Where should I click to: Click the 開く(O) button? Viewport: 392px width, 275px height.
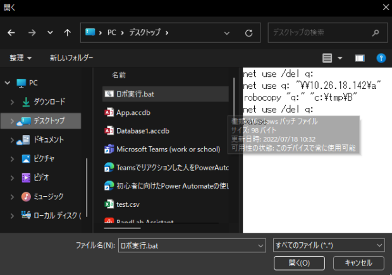pyautogui.click(x=299, y=263)
